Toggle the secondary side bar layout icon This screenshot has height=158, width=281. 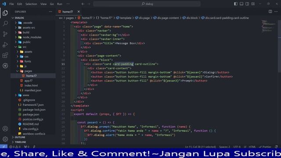pyautogui.click(x=247, y=4)
